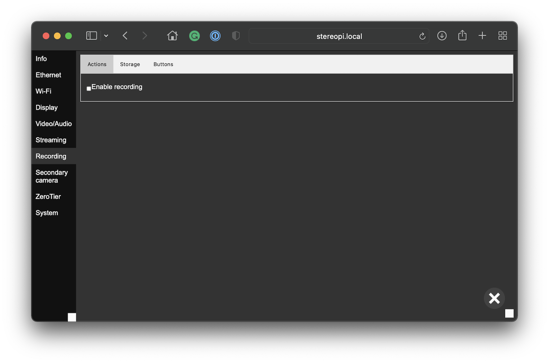Open the Secondary camera section
This screenshot has height=363, width=549.
point(51,176)
